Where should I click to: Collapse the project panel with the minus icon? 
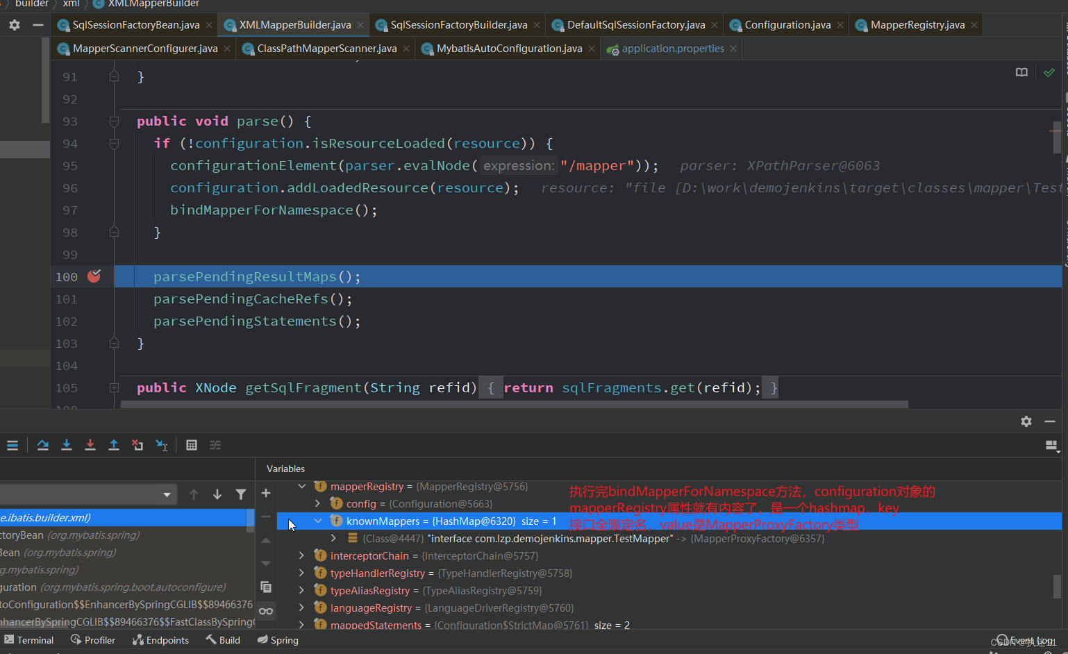tap(38, 25)
